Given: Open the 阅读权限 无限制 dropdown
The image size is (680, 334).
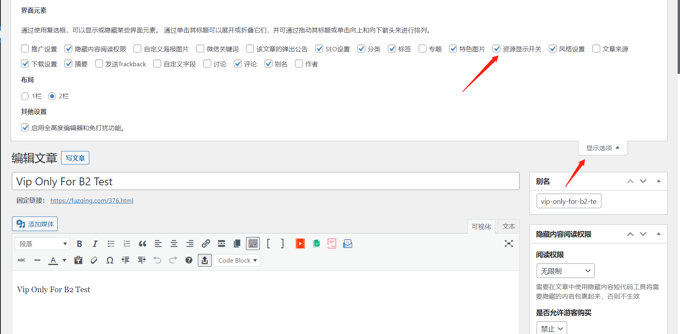Looking at the screenshot, I should [x=565, y=271].
